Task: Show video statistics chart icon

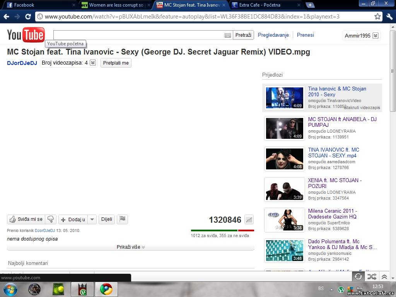Action: tap(249, 220)
